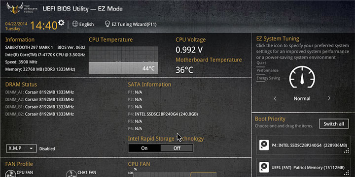The width and height of the screenshot is (355, 177).
Task: Click the Intel Core i7-4770K CPU line
Action: 45,55
